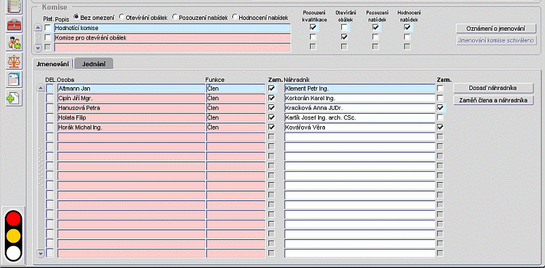Image resolution: width=545 pixels, height=268 pixels.
Task: Select the Hodnocení nabídek radio filter
Action: [235, 16]
